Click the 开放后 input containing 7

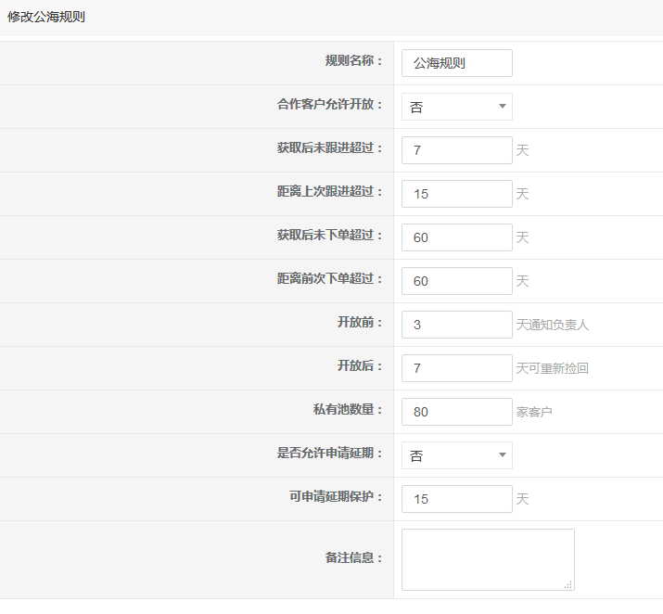tap(456, 368)
